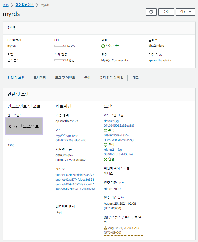The image size is (198, 242).
Task: Click active check icon under default group
Action: pos(106,131)
